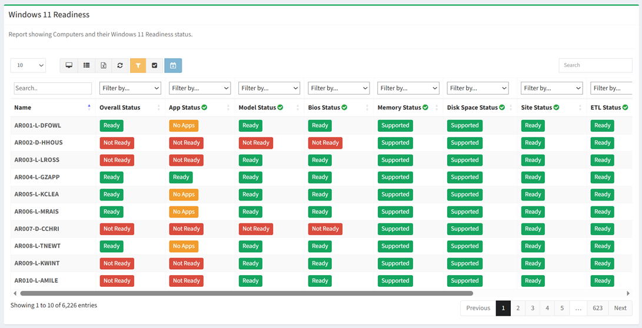Image resolution: width=642 pixels, height=328 pixels.
Task: Click the blue calendar plus button
Action: click(x=173, y=65)
